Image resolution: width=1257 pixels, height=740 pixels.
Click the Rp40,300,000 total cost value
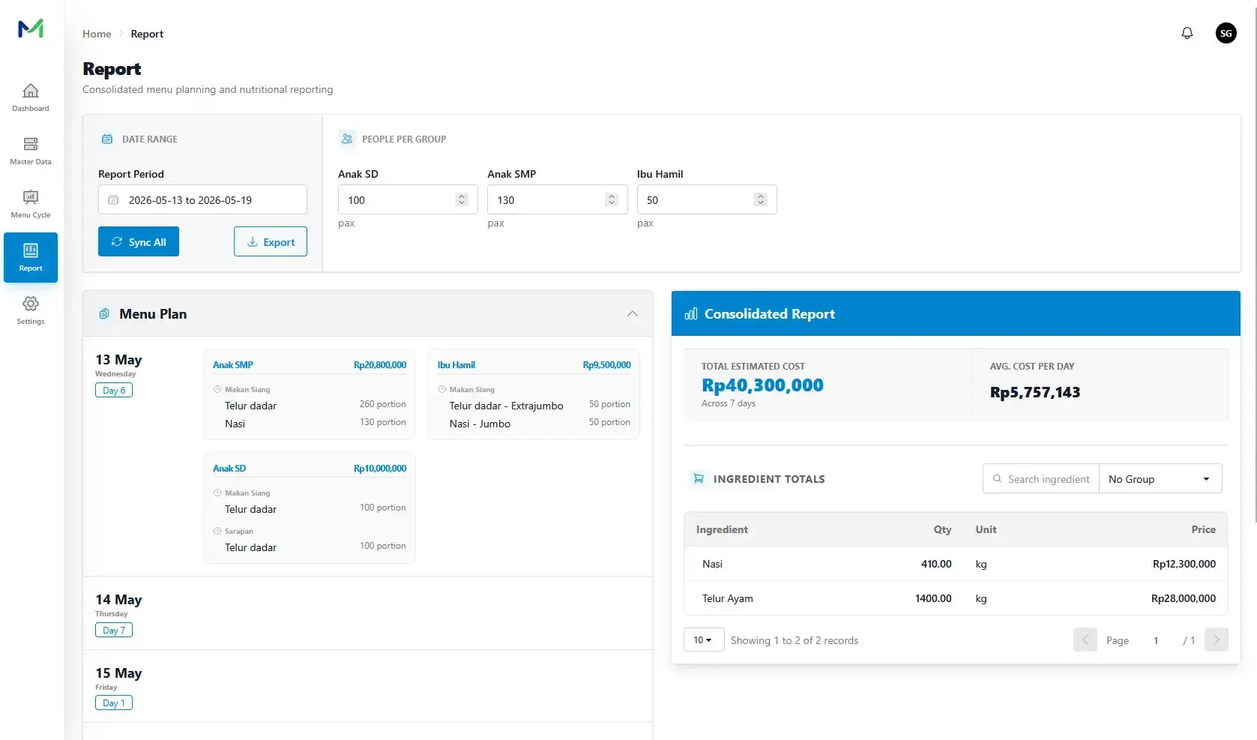(x=762, y=385)
